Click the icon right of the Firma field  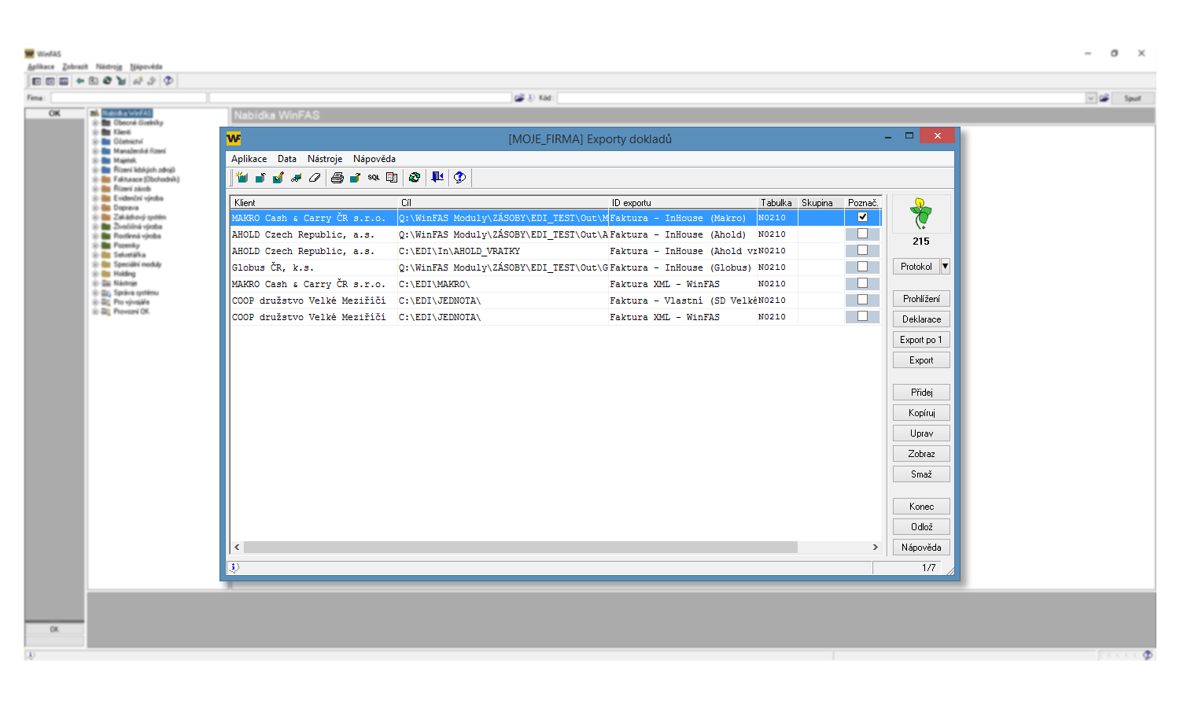[x=519, y=98]
